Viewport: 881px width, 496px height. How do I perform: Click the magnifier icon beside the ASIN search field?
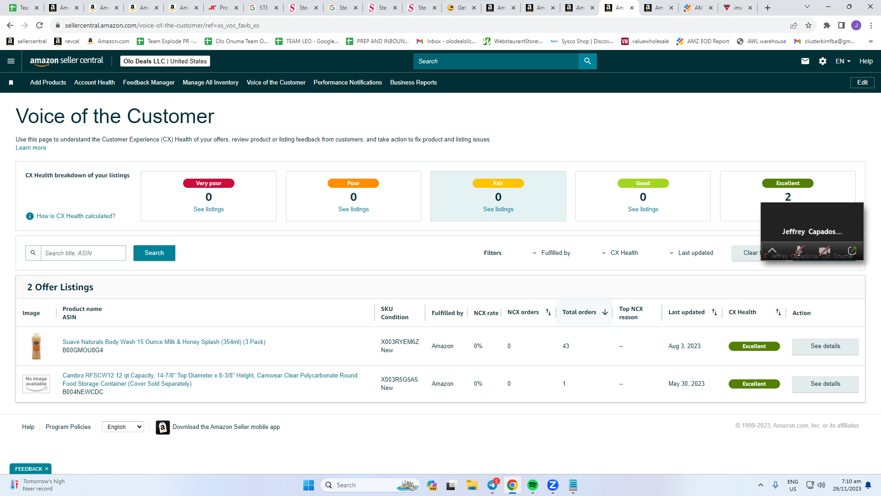point(33,253)
